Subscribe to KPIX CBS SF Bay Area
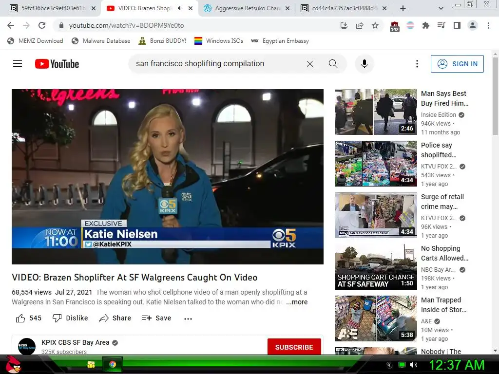This screenshot has width=499, height=374. pos(294,347)
